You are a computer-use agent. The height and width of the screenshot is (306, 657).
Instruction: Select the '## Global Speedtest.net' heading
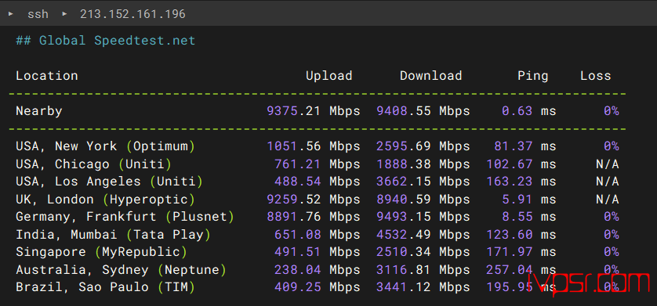pos(106,41)
